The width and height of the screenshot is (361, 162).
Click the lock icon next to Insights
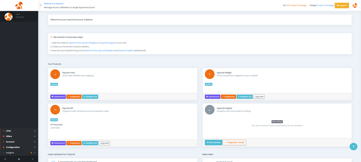[31, 153]
